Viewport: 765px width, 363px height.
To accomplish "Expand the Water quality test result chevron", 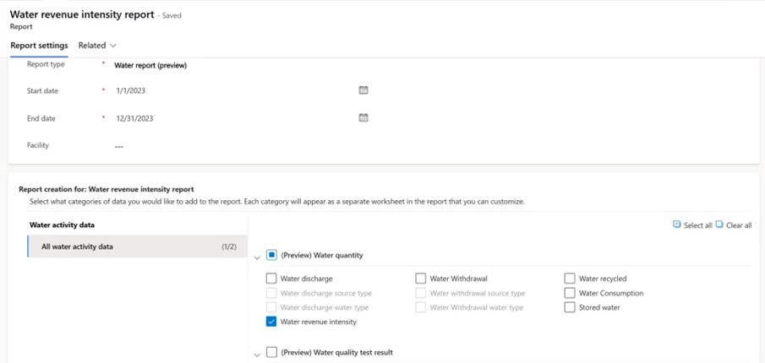I will 257,355.
